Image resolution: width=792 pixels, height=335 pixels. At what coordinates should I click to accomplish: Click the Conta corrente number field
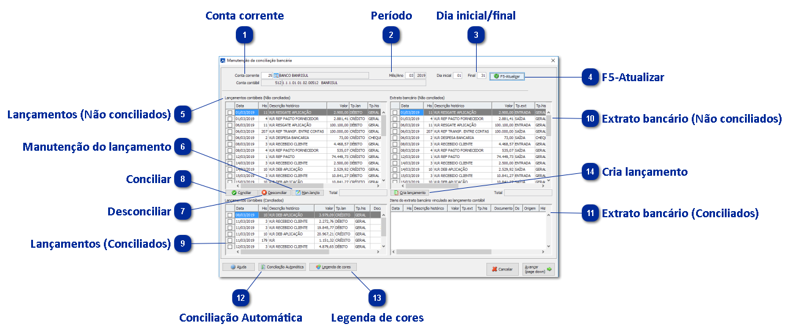[267, 76]
